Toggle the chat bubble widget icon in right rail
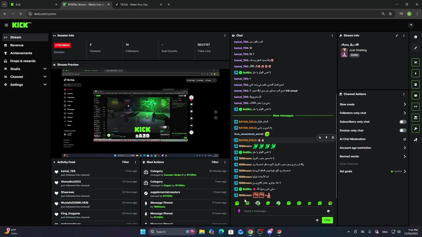422x237 pixels. [416, 95]
